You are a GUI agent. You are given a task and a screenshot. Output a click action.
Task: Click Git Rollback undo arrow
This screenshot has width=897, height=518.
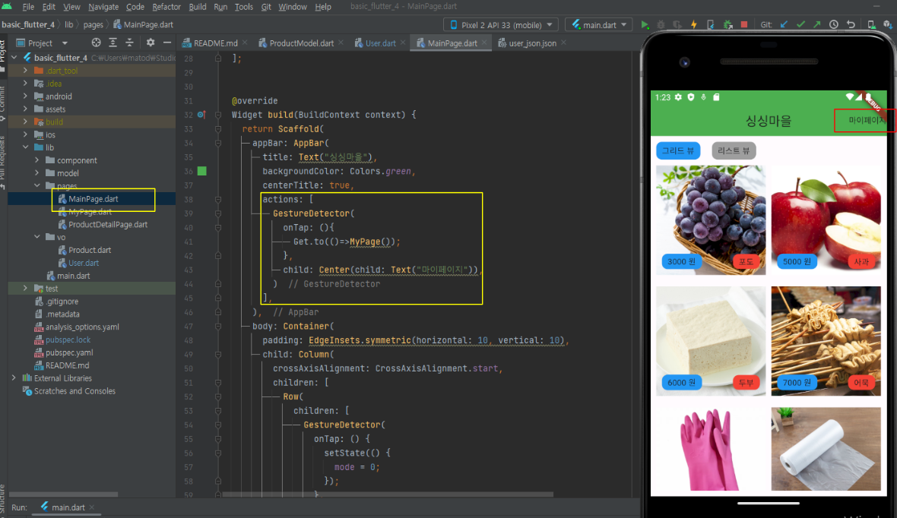(851, 24)
